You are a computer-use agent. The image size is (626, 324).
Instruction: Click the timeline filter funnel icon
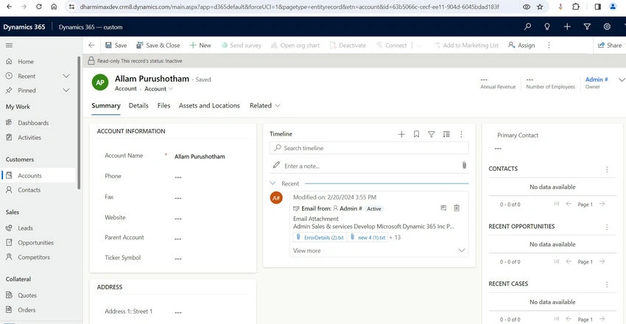pyautogui.click(x=431, y=135)
